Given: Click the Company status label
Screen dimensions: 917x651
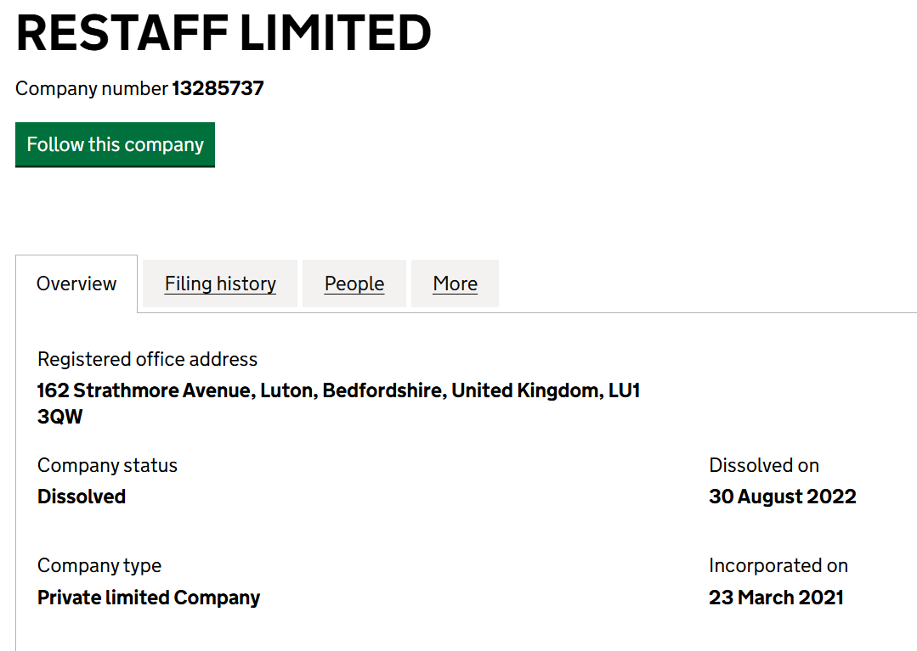Looking at the screenshot, I should point(107,465).
